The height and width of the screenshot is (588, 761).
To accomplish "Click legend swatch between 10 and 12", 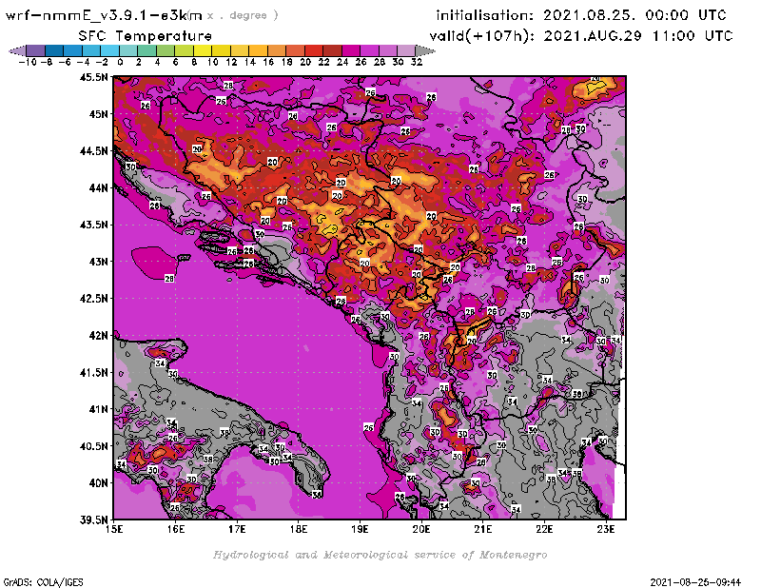I will (x=221, y=50).
